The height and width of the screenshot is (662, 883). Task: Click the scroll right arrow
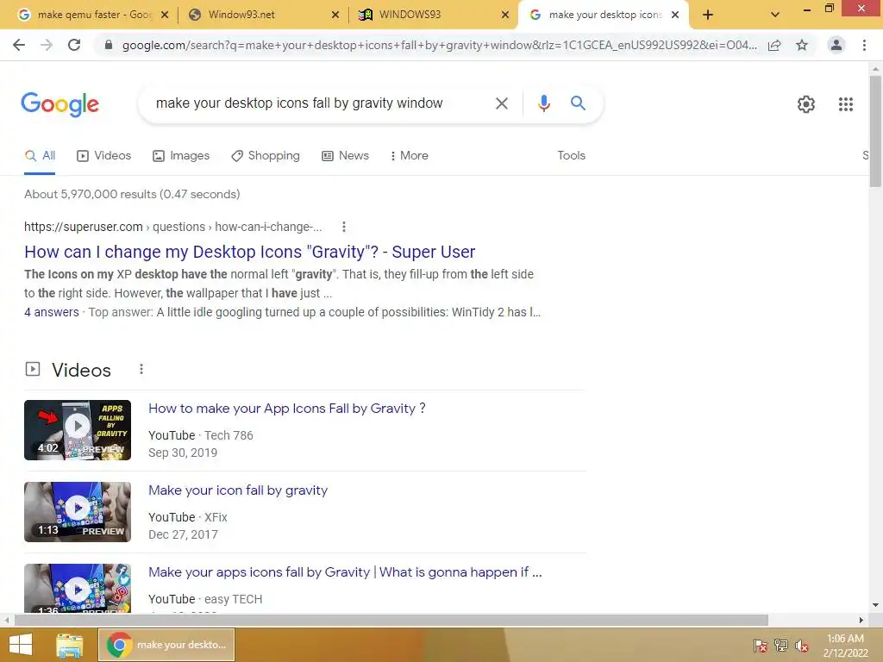(861, 621)
